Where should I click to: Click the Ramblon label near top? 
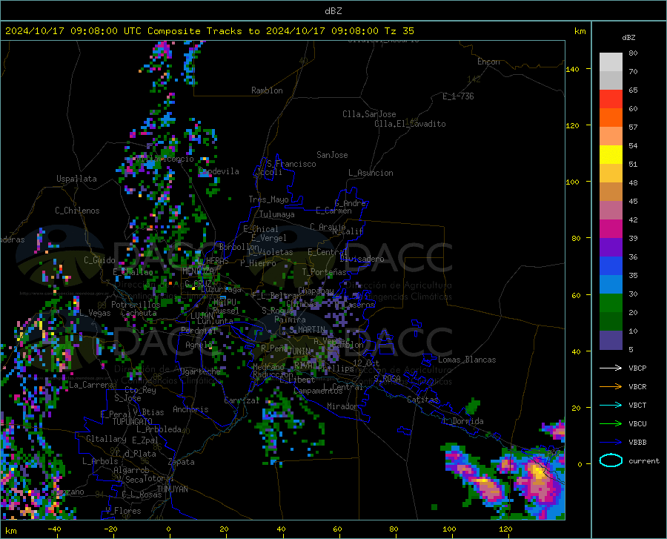267,90
